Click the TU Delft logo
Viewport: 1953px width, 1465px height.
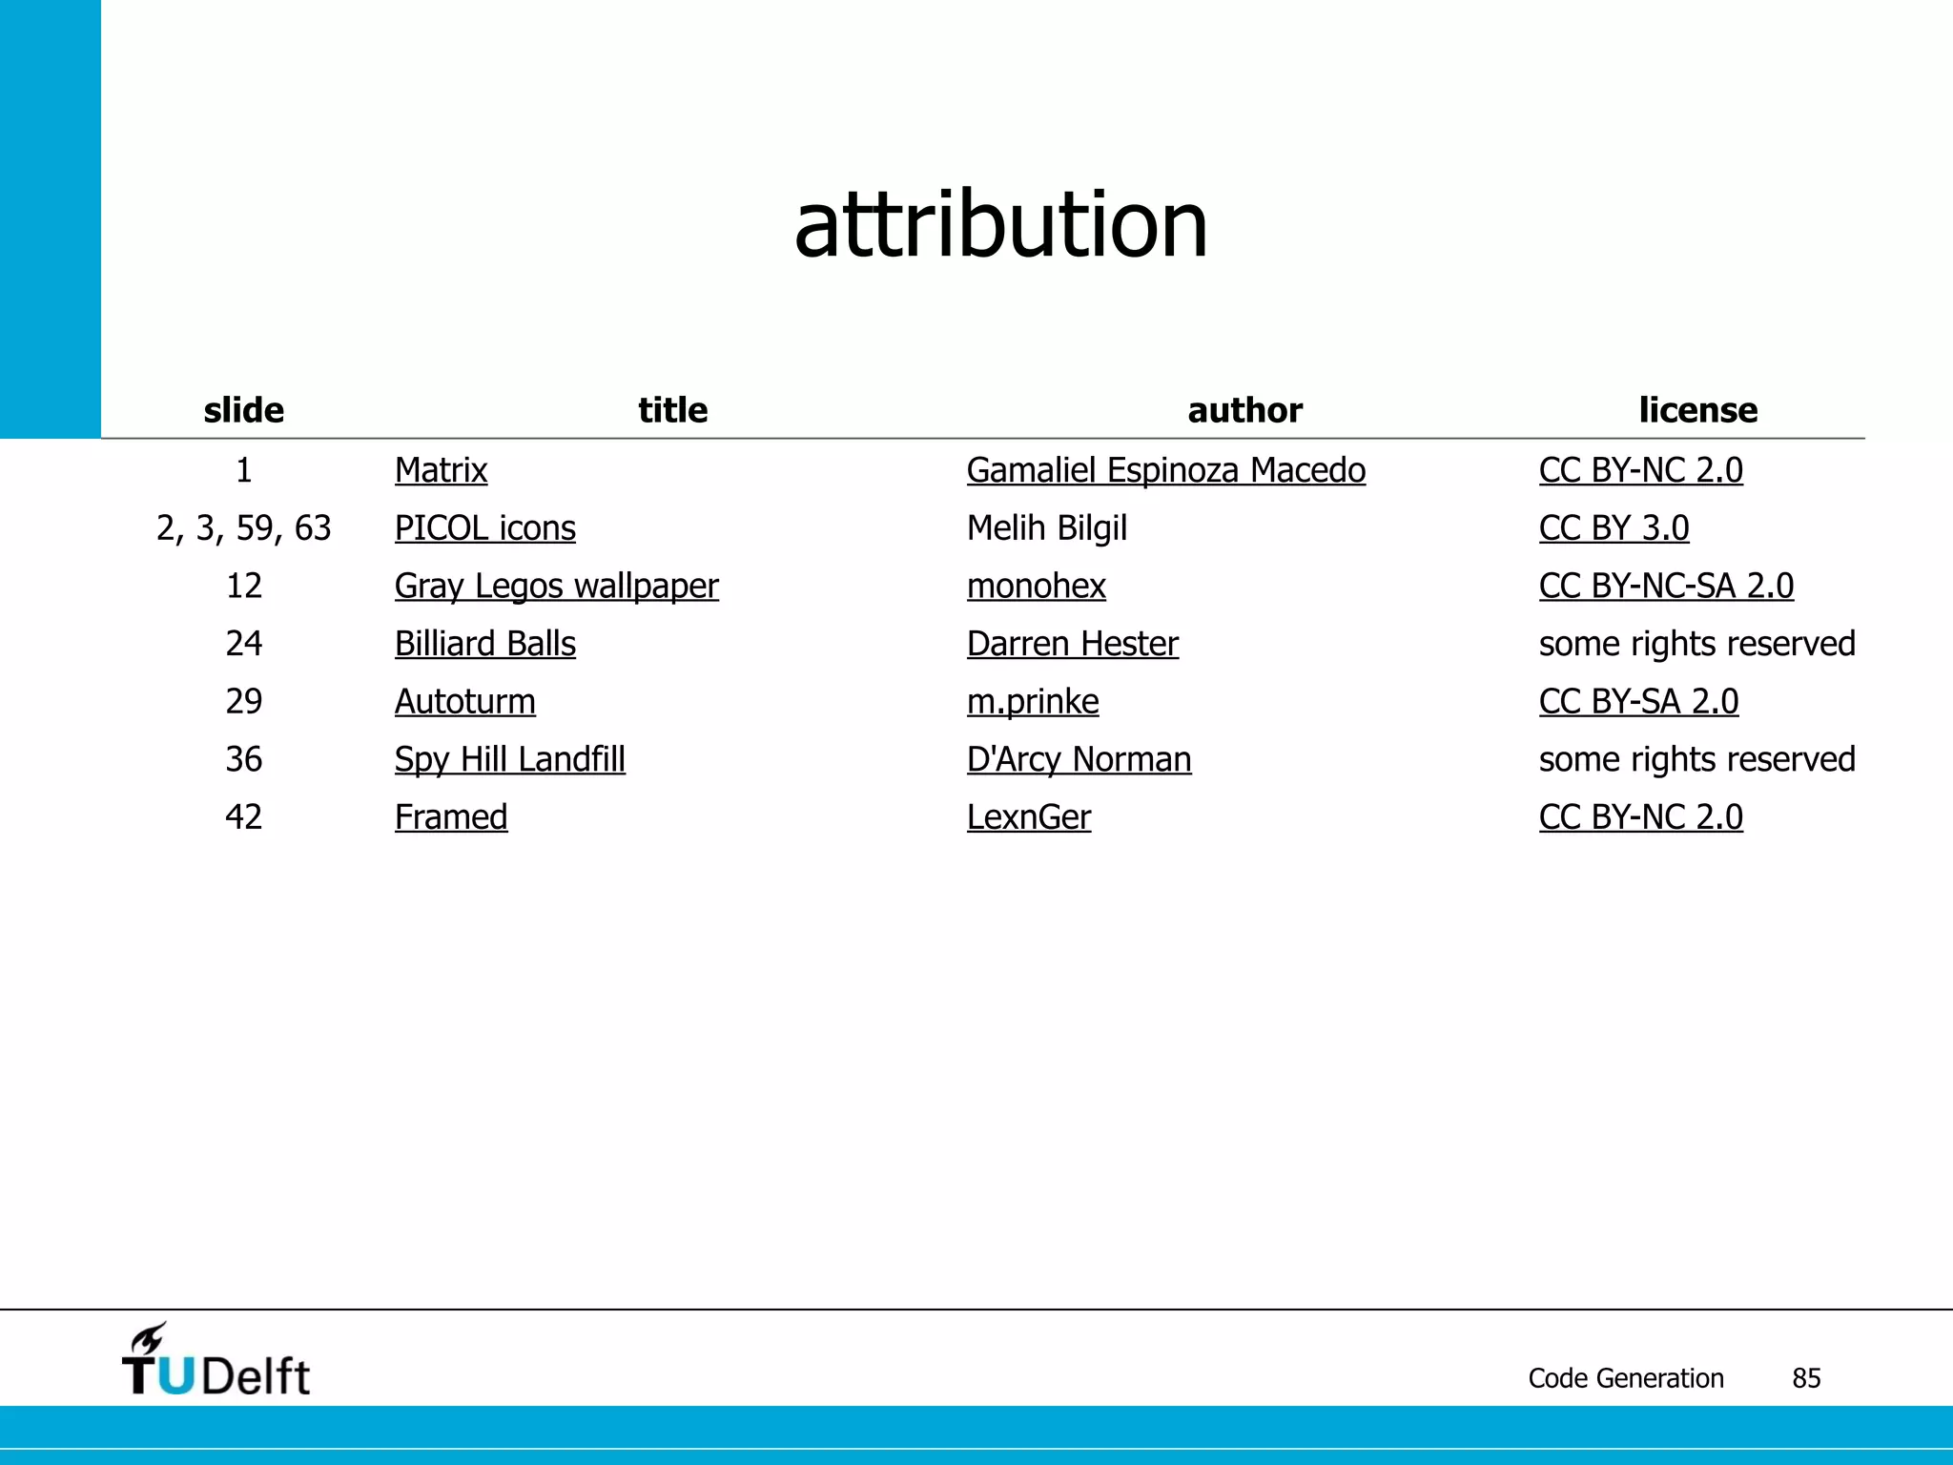(216, 1360)
